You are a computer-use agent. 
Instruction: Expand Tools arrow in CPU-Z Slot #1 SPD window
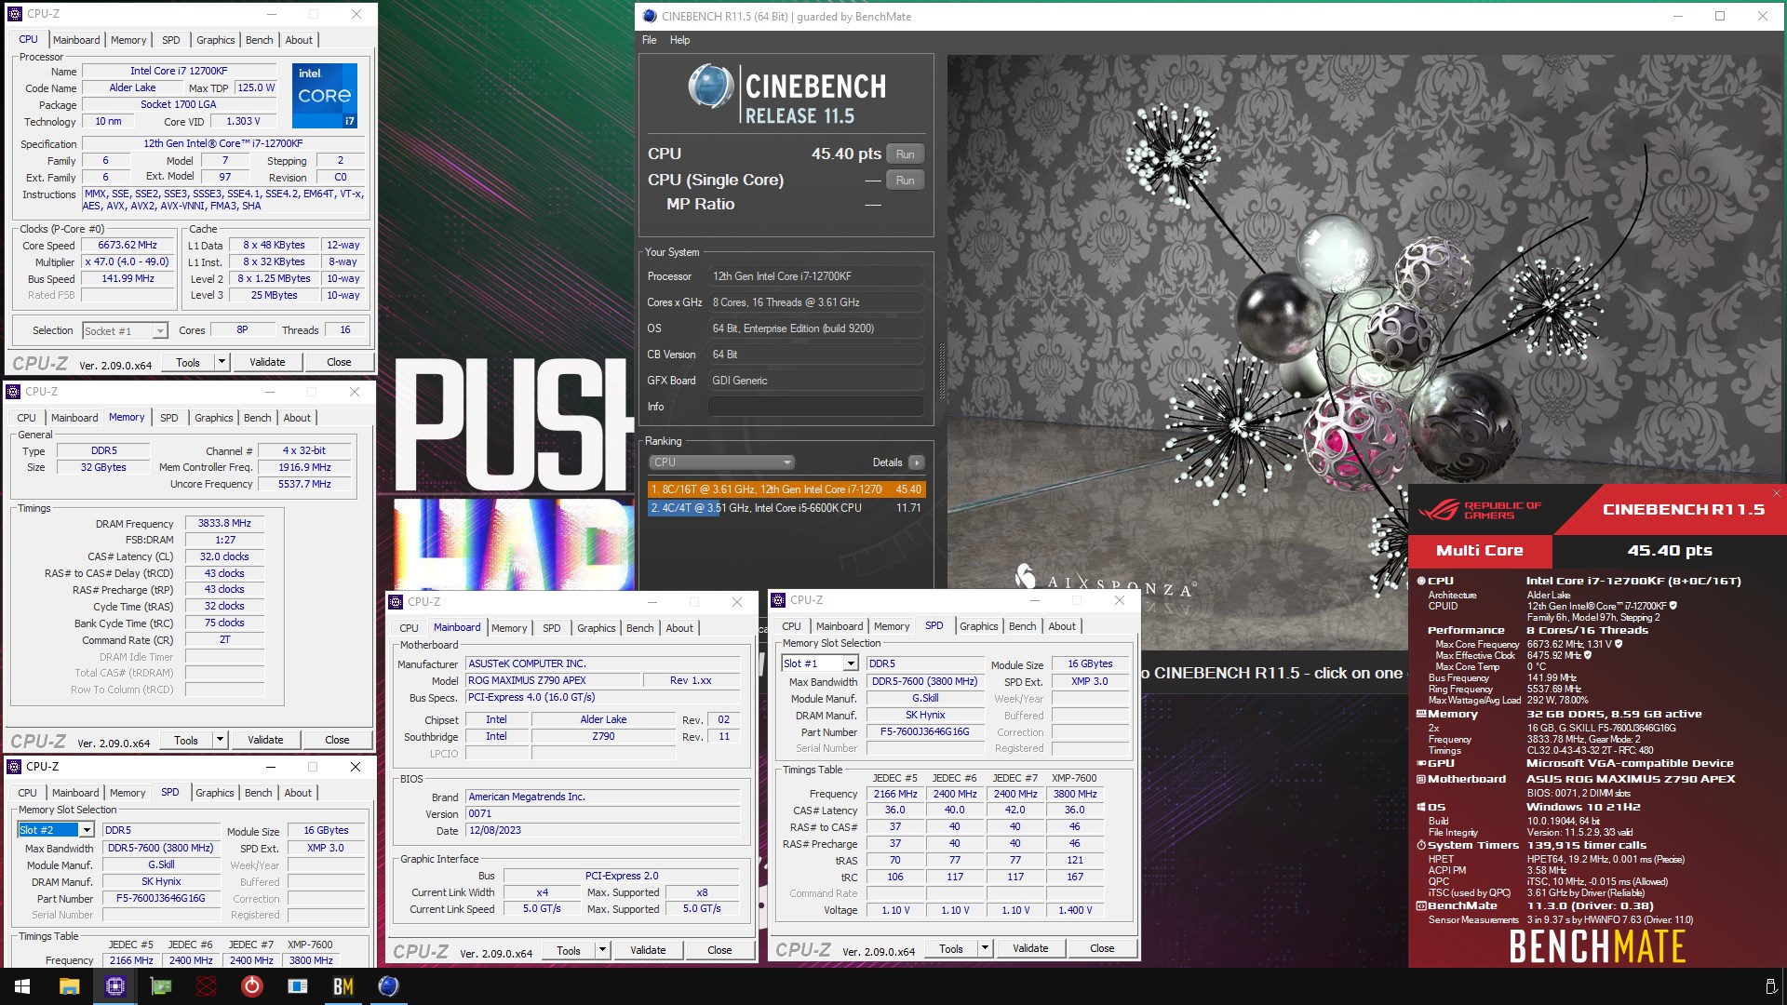[985, 948]
